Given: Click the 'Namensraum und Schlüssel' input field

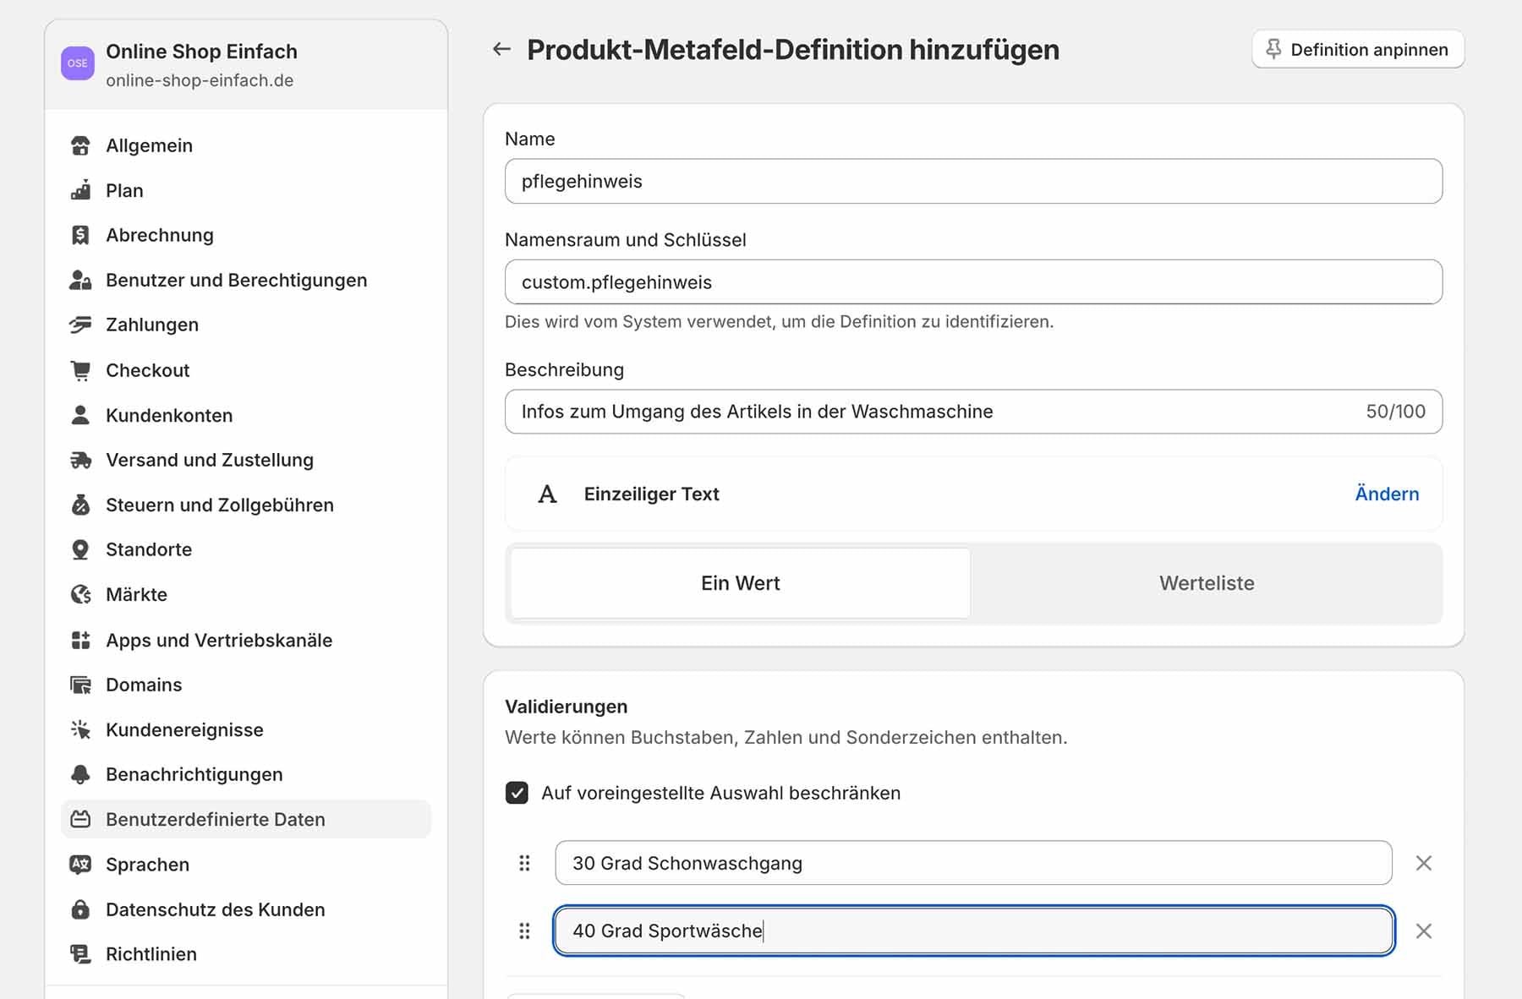Looking at the screenshot, I should [x=972, y=282].
